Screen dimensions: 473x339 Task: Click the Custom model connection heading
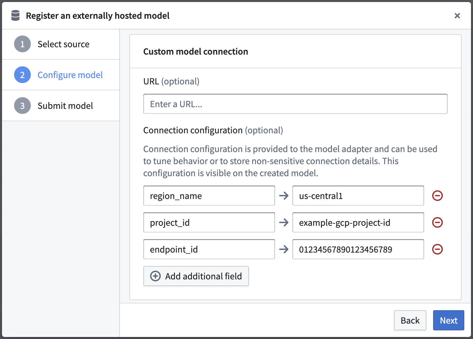coord(196,52)
